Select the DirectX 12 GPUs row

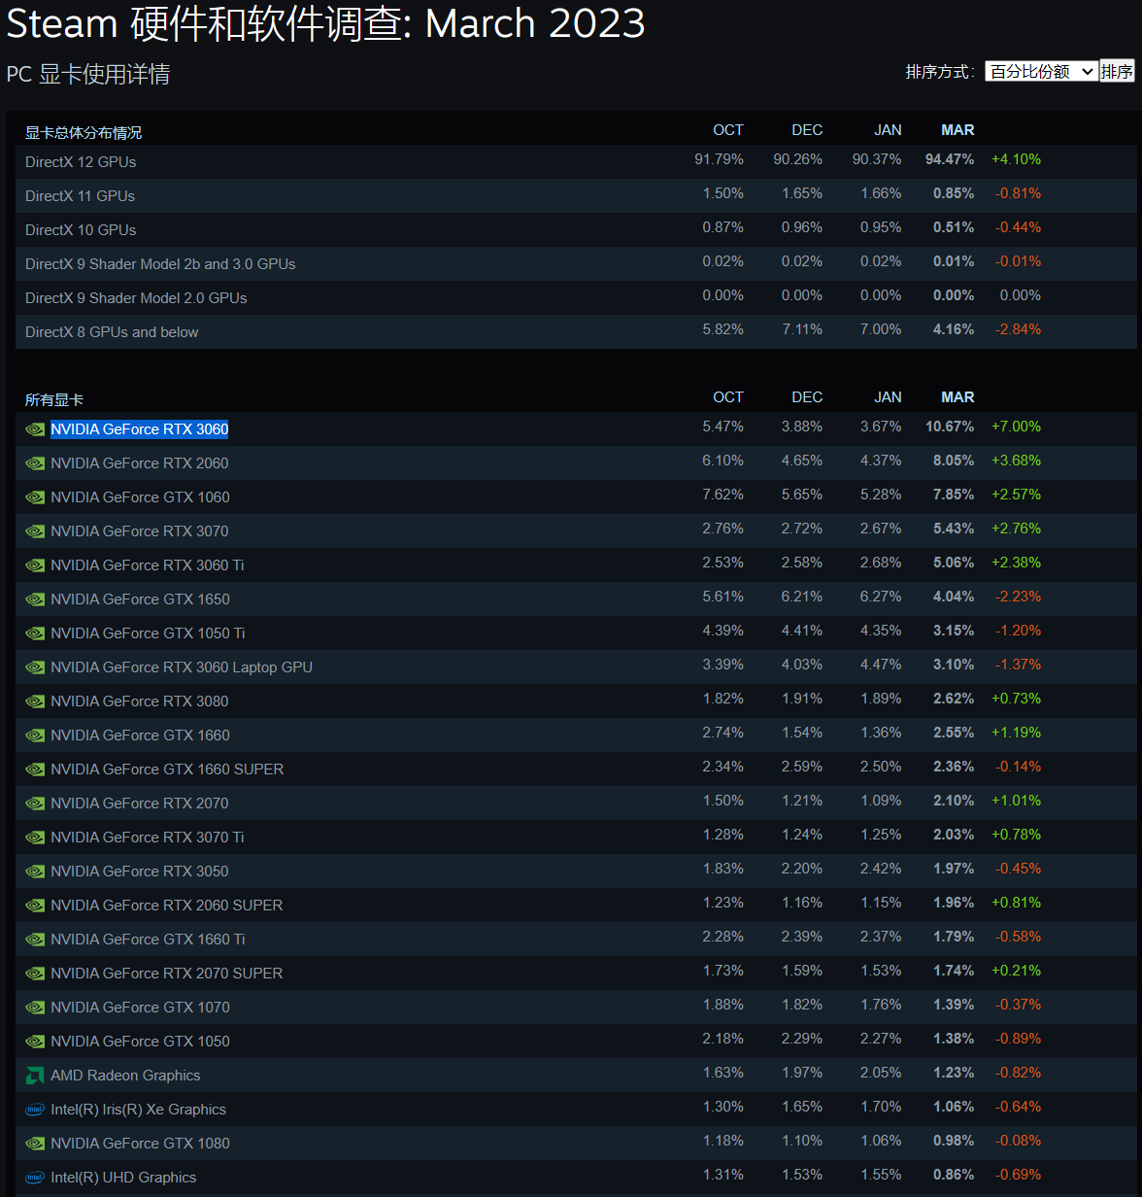point(81,162)
